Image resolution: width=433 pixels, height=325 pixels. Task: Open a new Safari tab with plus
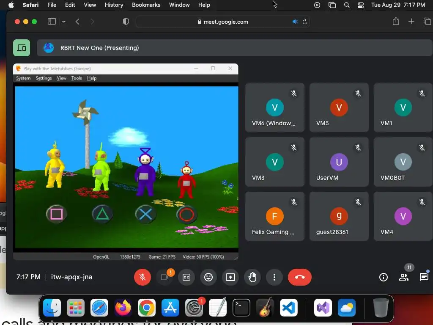tap(411, 21)
